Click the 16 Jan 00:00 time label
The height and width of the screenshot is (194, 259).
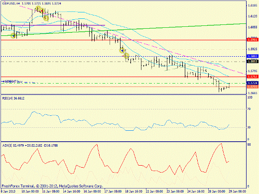tap(92, 191)
